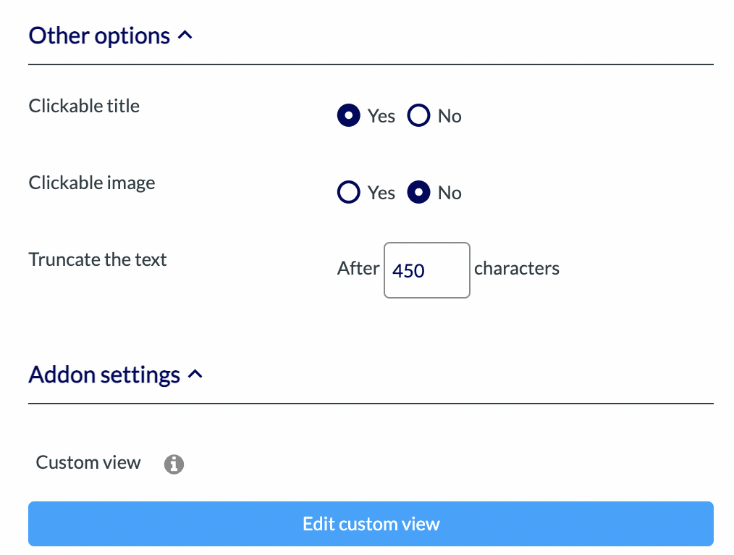
Task: Click the Addon settings heading text
Action: click(x=104, y=375)
